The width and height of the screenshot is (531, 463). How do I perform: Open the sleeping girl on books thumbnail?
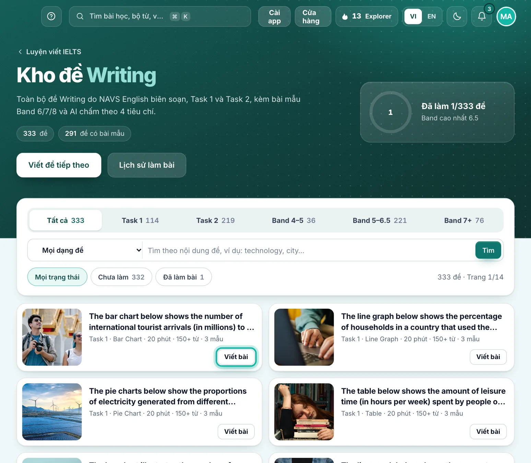coord(304,412)
